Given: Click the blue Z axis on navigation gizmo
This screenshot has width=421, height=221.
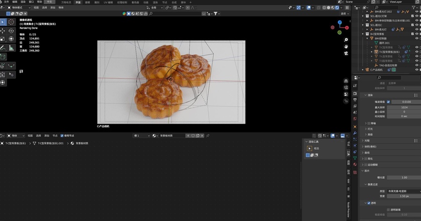Looking at the screenshot, I should coord(340,22).
